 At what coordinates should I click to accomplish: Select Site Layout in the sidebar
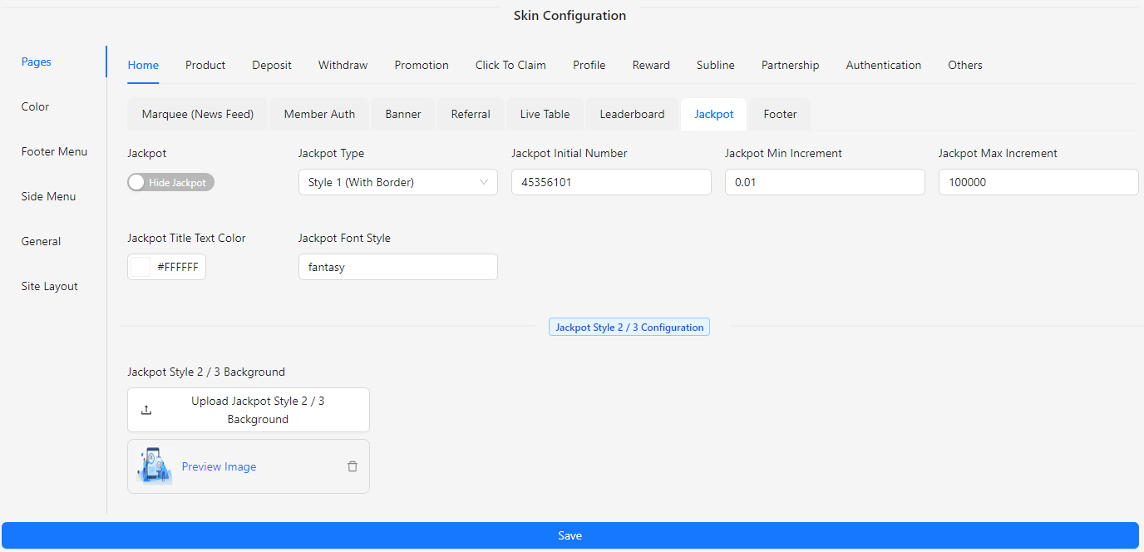(49, 287)
